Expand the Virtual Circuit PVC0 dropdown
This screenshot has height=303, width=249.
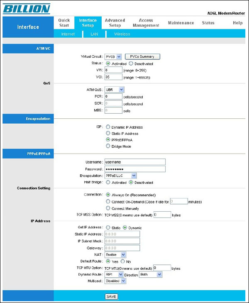pos(113,56)
